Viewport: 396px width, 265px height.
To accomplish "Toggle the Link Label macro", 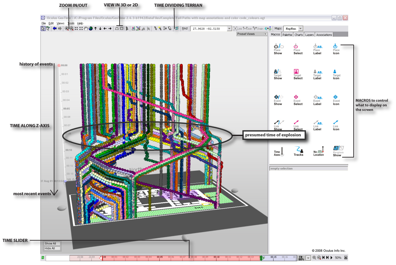I will [x=317, y=125].
